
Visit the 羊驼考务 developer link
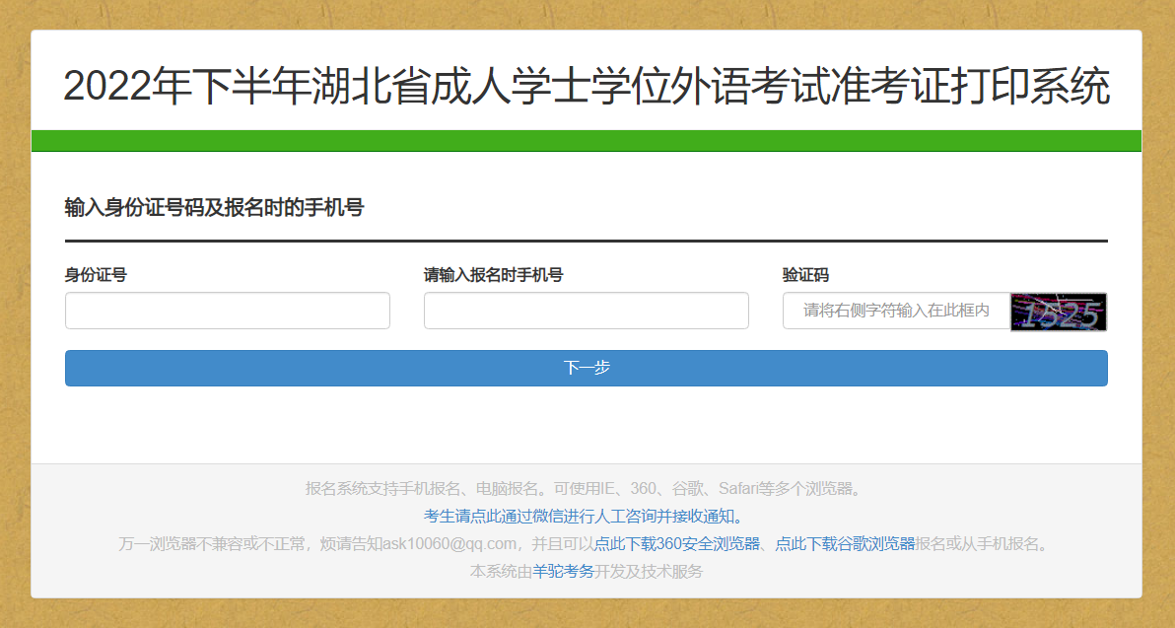(x=563, y=571)
